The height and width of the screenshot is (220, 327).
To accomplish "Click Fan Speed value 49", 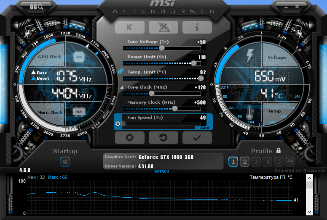I will tap(203, 118).
